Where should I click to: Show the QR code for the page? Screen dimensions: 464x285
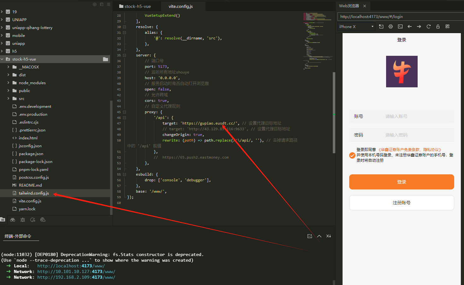click(447, 26)
